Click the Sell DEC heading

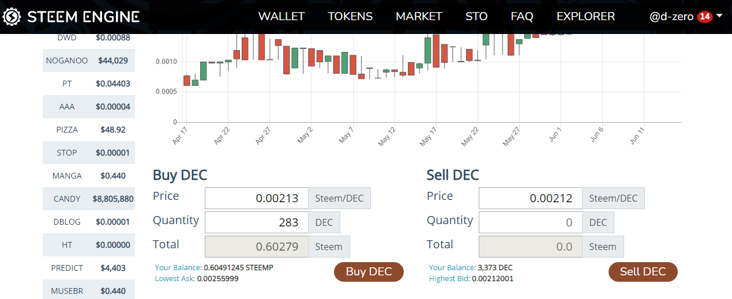pyautogui.click(x=453, y=175)
